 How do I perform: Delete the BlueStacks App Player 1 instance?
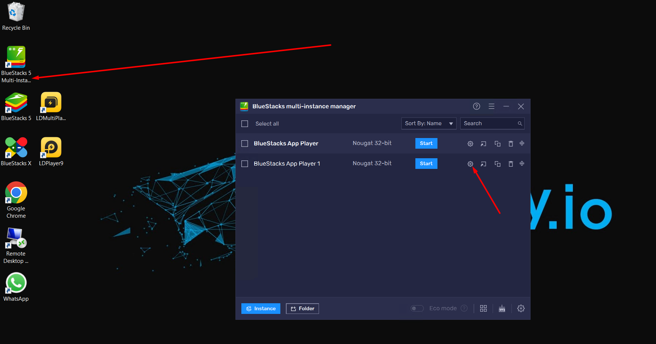point(511,164)
